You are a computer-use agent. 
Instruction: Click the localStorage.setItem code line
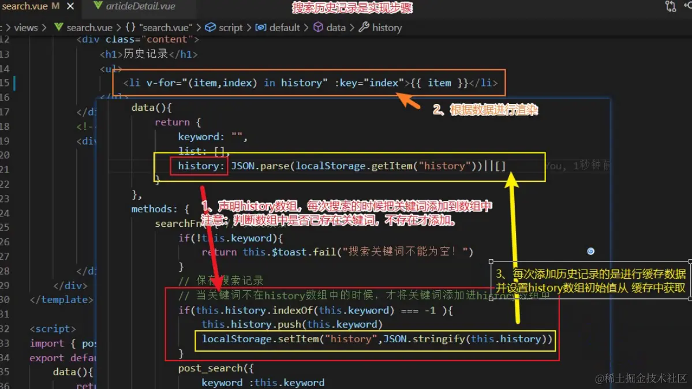click(377, 339)
